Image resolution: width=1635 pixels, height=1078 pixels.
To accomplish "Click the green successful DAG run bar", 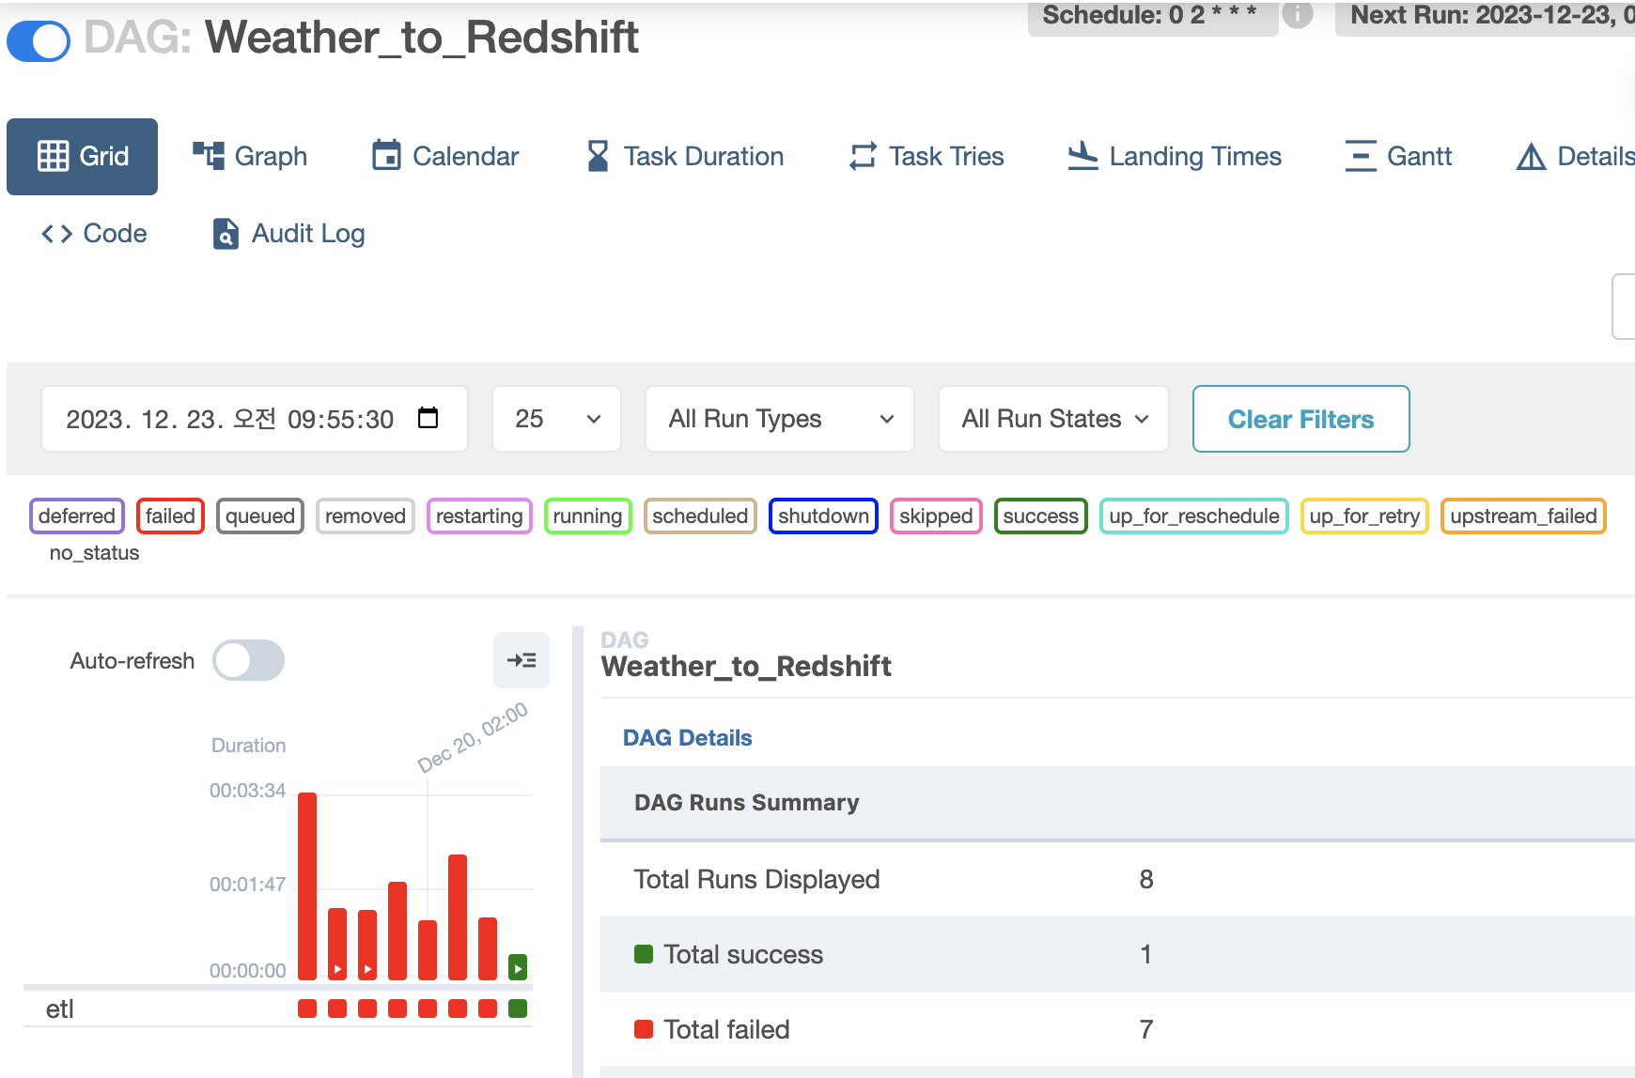I will (518, 966).
